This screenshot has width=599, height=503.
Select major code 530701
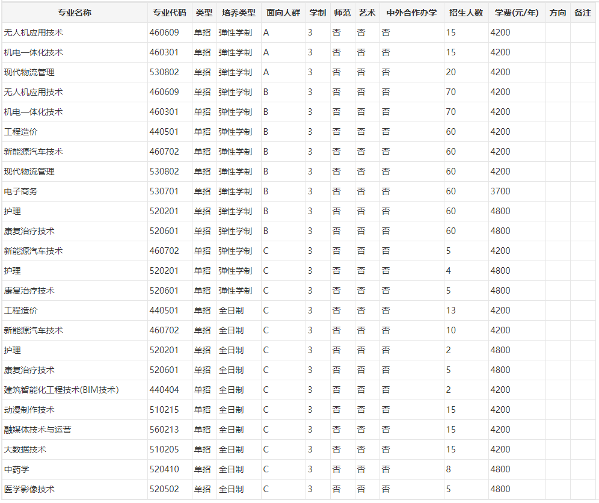(x=164, y=191)
